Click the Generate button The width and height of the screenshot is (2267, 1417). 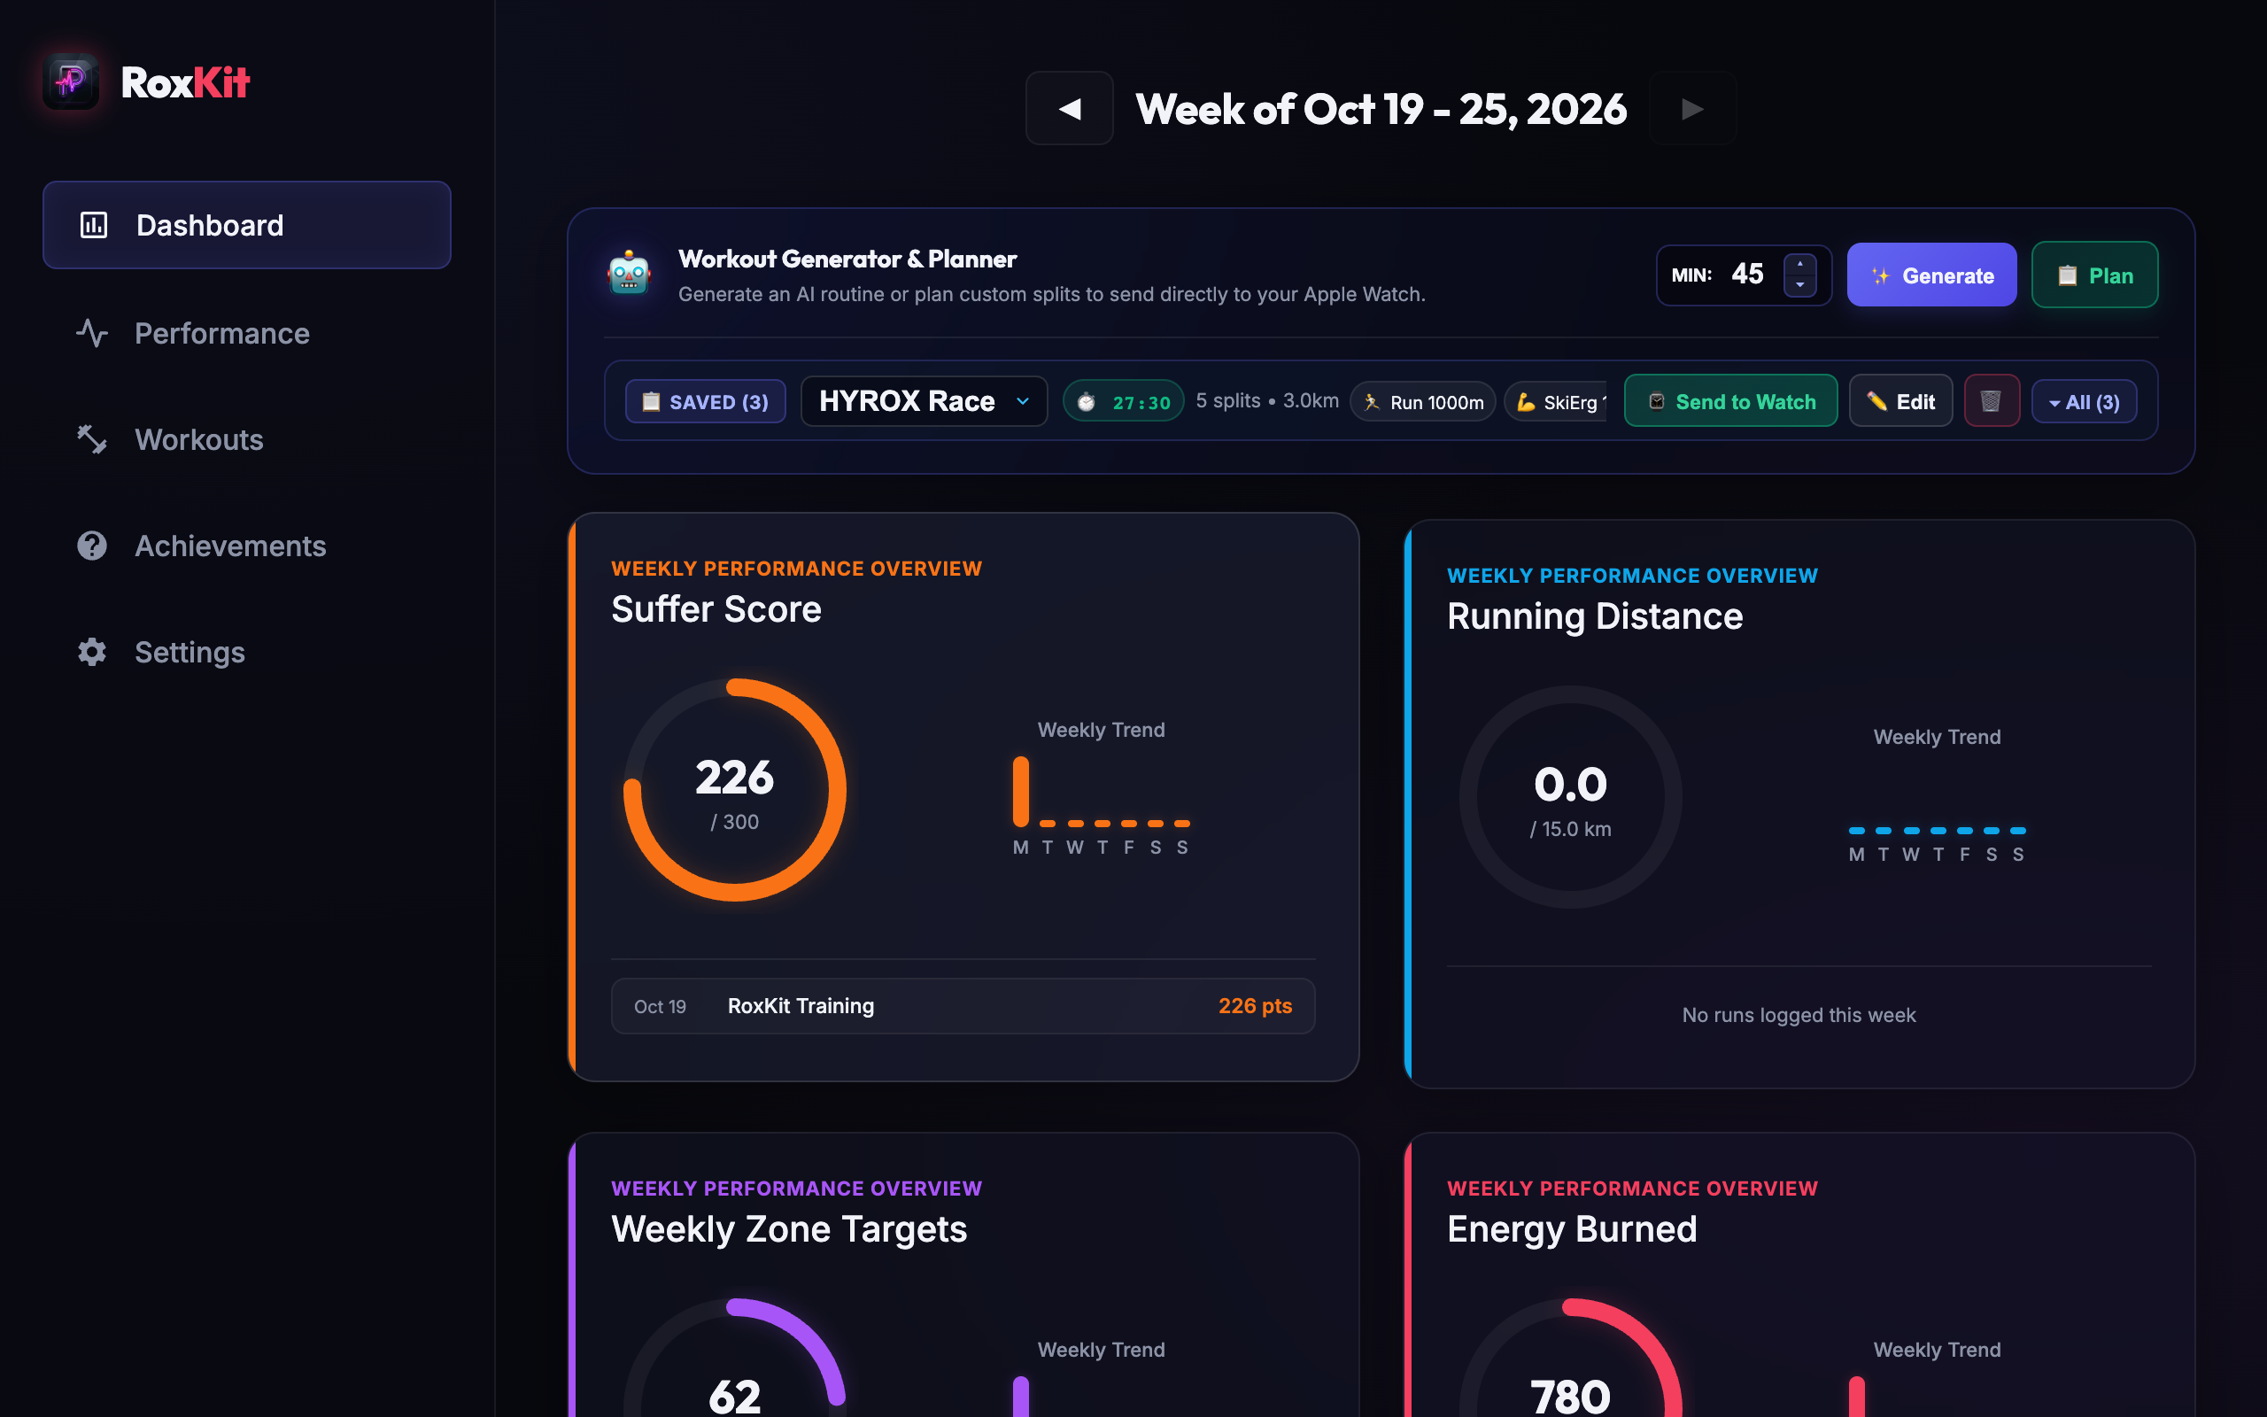point(1930,275)
